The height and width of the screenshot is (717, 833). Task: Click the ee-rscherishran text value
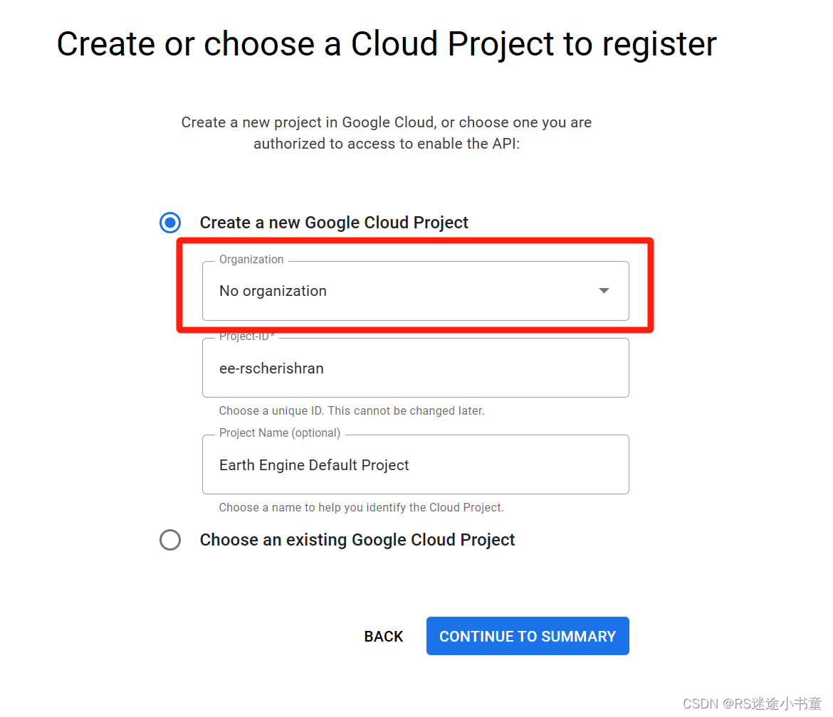coord(271,368)
